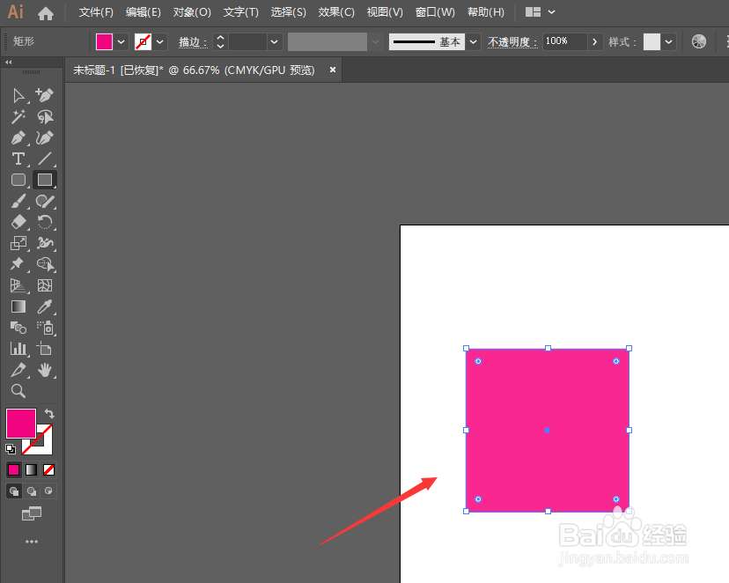
Task: Set paint type to None
Action: [48, 470]
